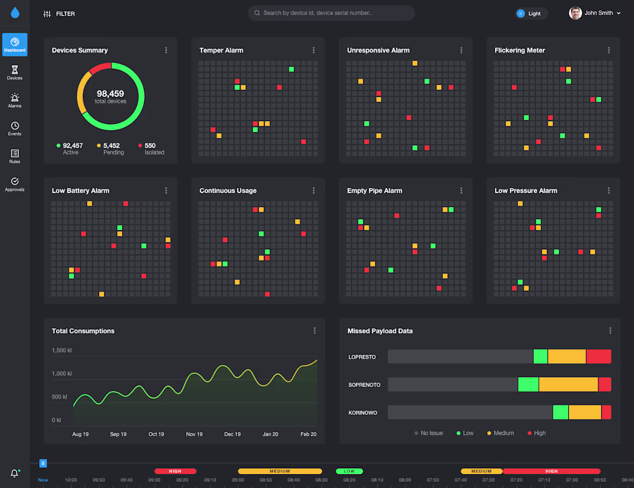
Task: Select the MEDIUM marker near 07:40
Action: (481, 471)
